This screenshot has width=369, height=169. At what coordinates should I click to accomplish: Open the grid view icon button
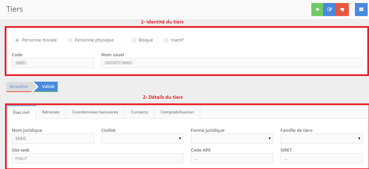coord(361,9)
